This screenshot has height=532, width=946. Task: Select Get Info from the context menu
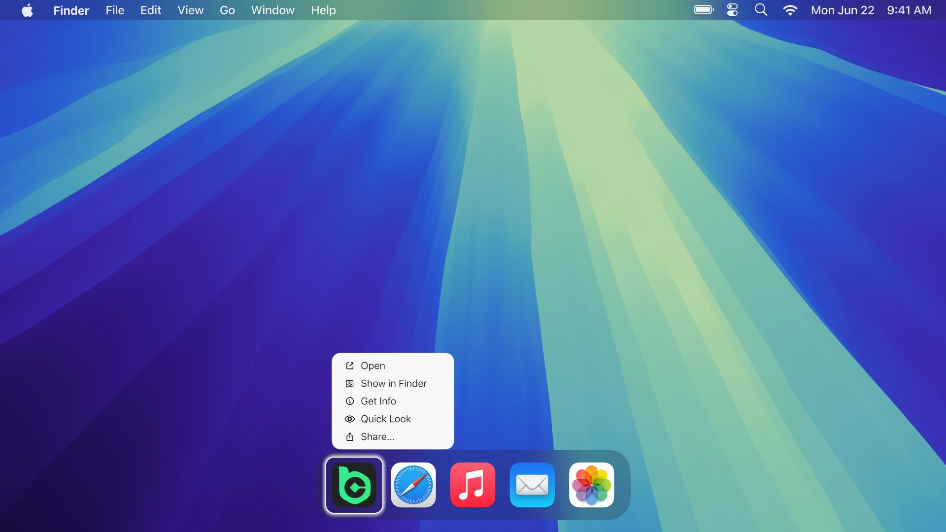coord(378,401)
